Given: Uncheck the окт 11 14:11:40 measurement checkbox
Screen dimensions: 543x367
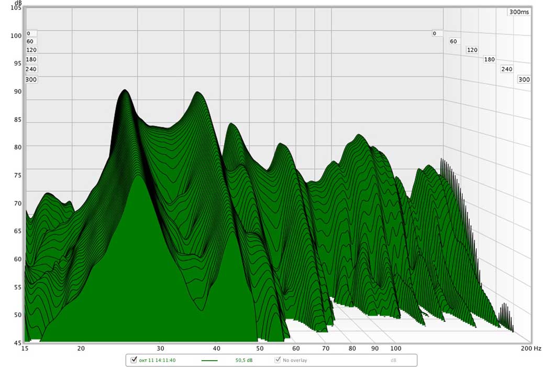Looking at the screenshot, I should pyautogui.click(x=134, y=360).
